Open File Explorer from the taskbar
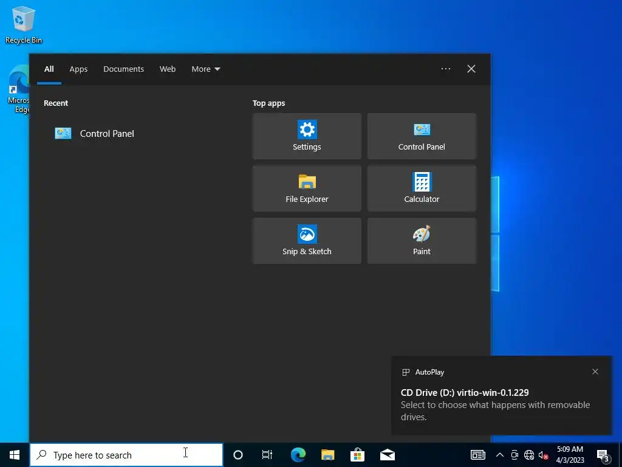This screenshot has width=622, height=467. (327, 455)
